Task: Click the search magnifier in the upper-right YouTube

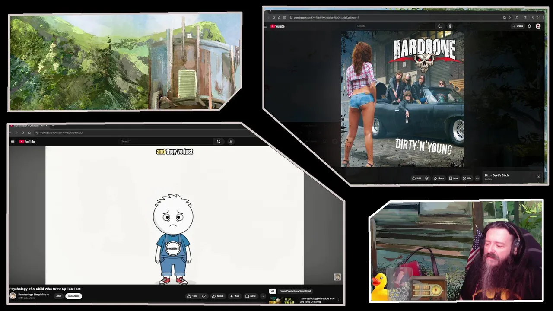Action: [440, 26]
